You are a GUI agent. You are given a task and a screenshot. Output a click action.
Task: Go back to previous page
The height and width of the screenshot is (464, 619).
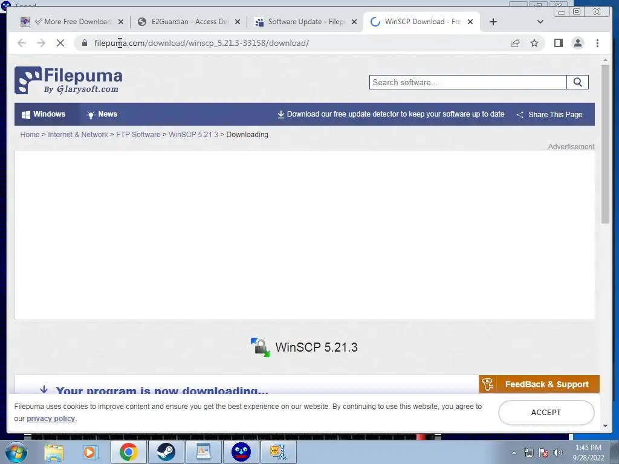click(x=22, y=43)
